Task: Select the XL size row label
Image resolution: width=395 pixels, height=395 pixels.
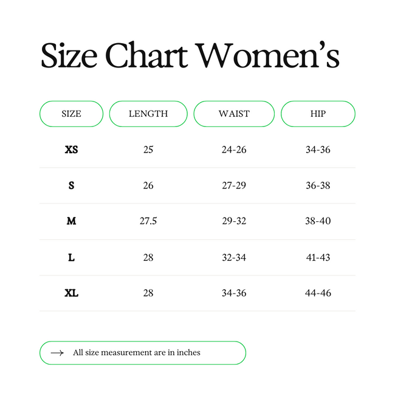Action: pos(71,293)
